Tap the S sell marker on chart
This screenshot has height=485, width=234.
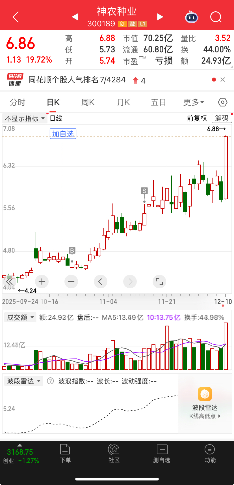(144, 191)
